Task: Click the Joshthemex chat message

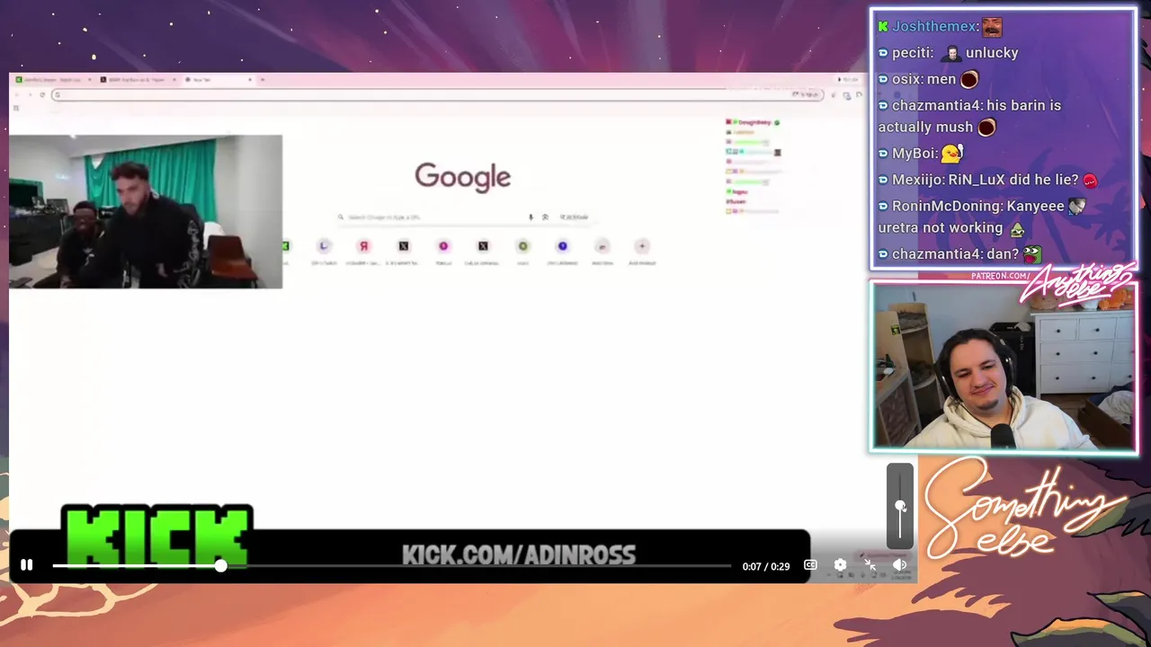Action: click(941, 27)
